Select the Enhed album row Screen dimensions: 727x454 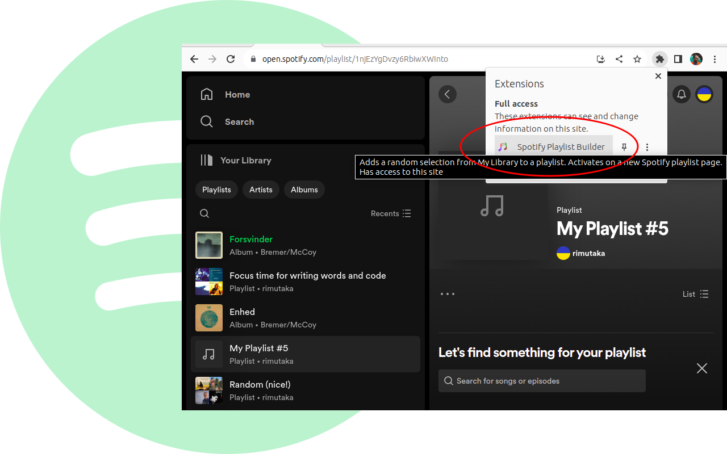[306, 318]
